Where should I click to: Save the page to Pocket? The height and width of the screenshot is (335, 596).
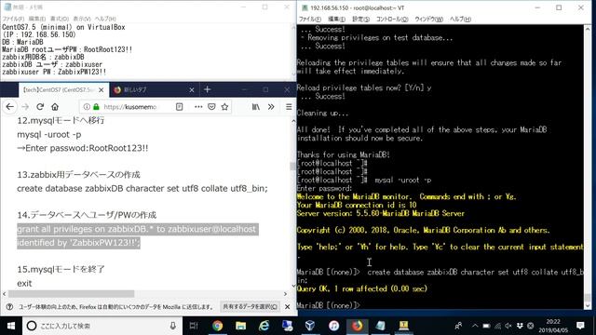click(x=211, y=107)
